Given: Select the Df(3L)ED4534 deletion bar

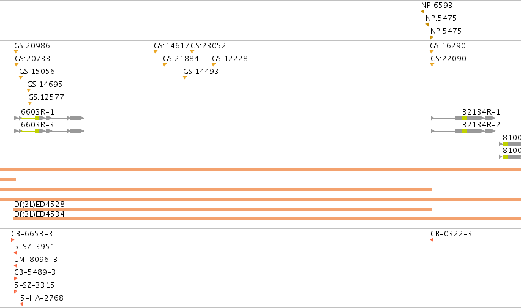Looking at the screenshot, I should pos(267,219).
